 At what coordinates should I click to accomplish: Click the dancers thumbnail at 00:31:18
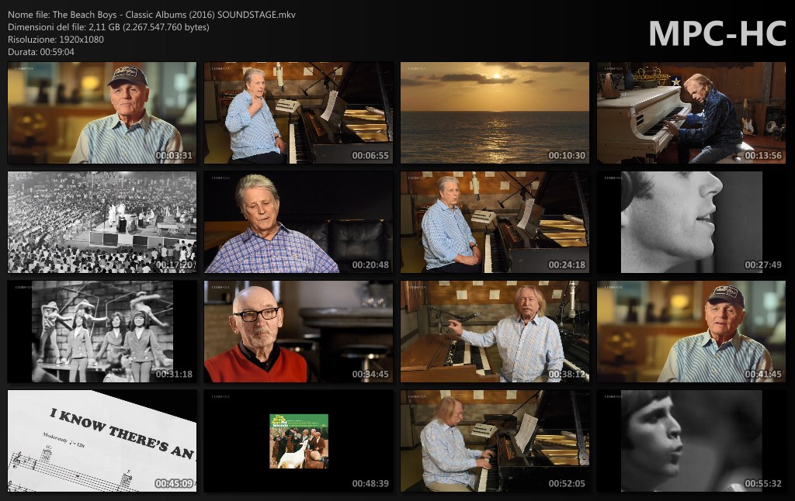pos(102,332)
